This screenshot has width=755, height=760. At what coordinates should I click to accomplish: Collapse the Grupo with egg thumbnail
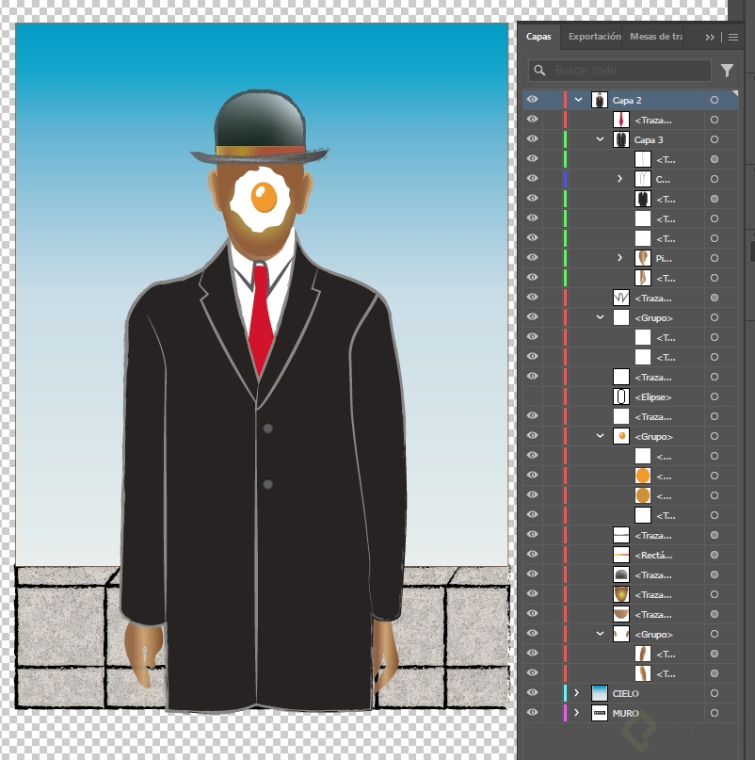tap(600, 436)
